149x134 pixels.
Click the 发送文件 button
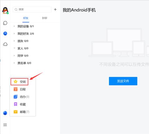pyautogui.click(x=123, y=81)
